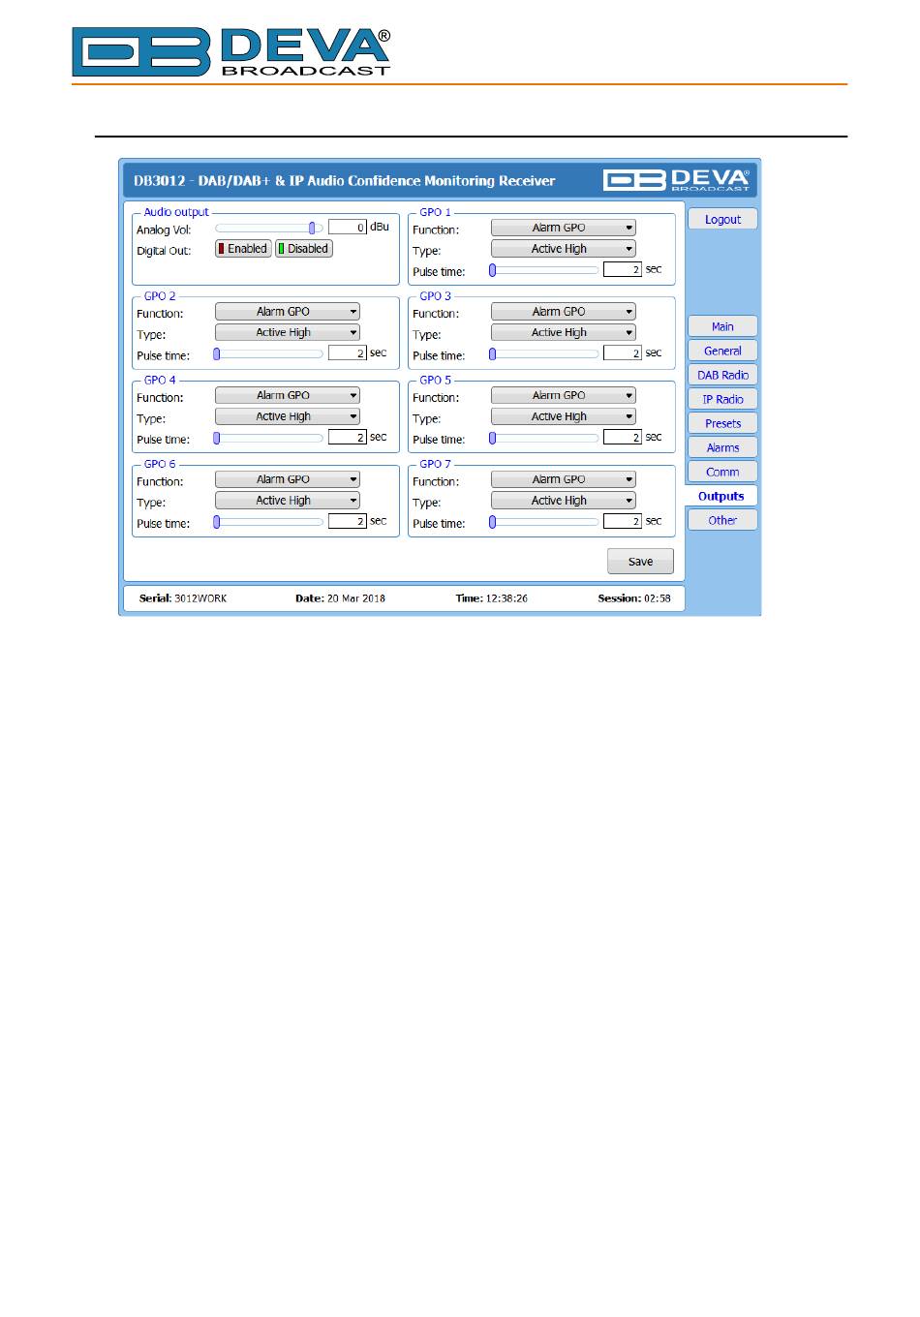Screen dimensions: 920x1317
Task: Open GPO 4 Type dropdown
Action: point(287,416)
